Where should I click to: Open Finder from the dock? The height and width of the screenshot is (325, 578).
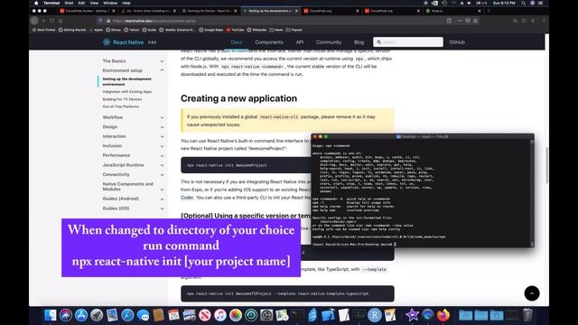[51, 315]
